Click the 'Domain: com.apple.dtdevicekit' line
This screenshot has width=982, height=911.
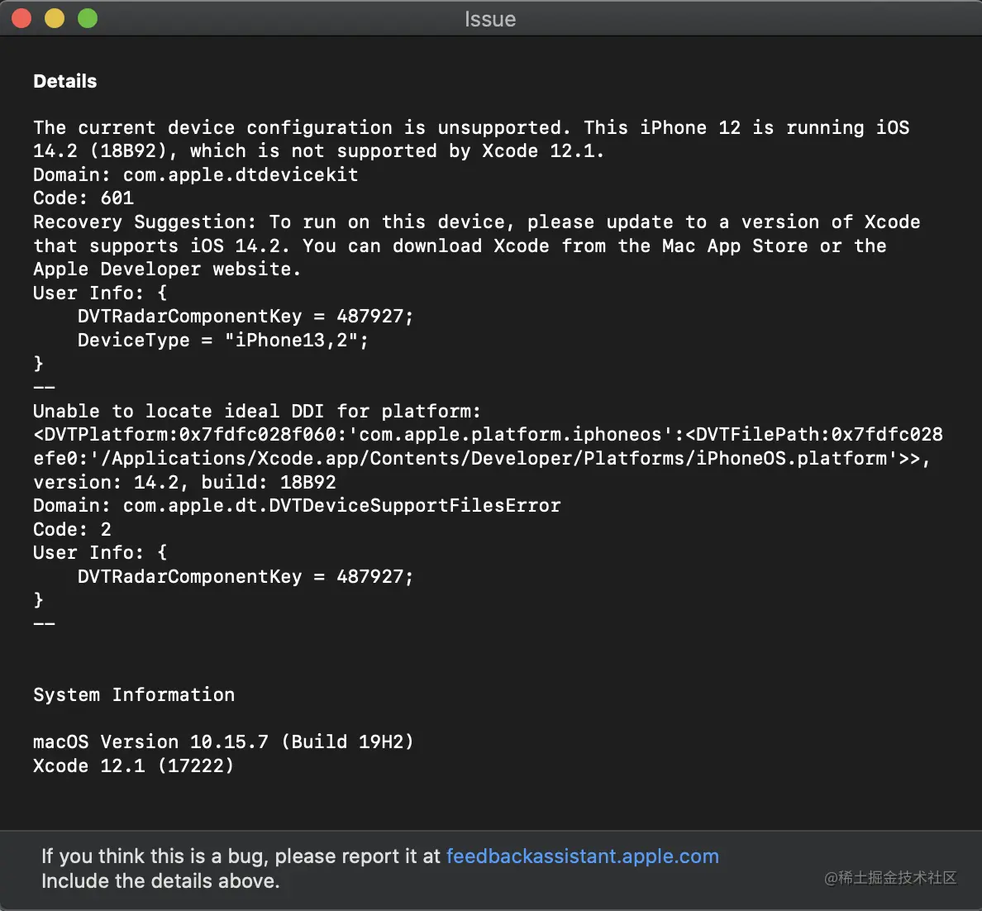[x=195, y=174]
